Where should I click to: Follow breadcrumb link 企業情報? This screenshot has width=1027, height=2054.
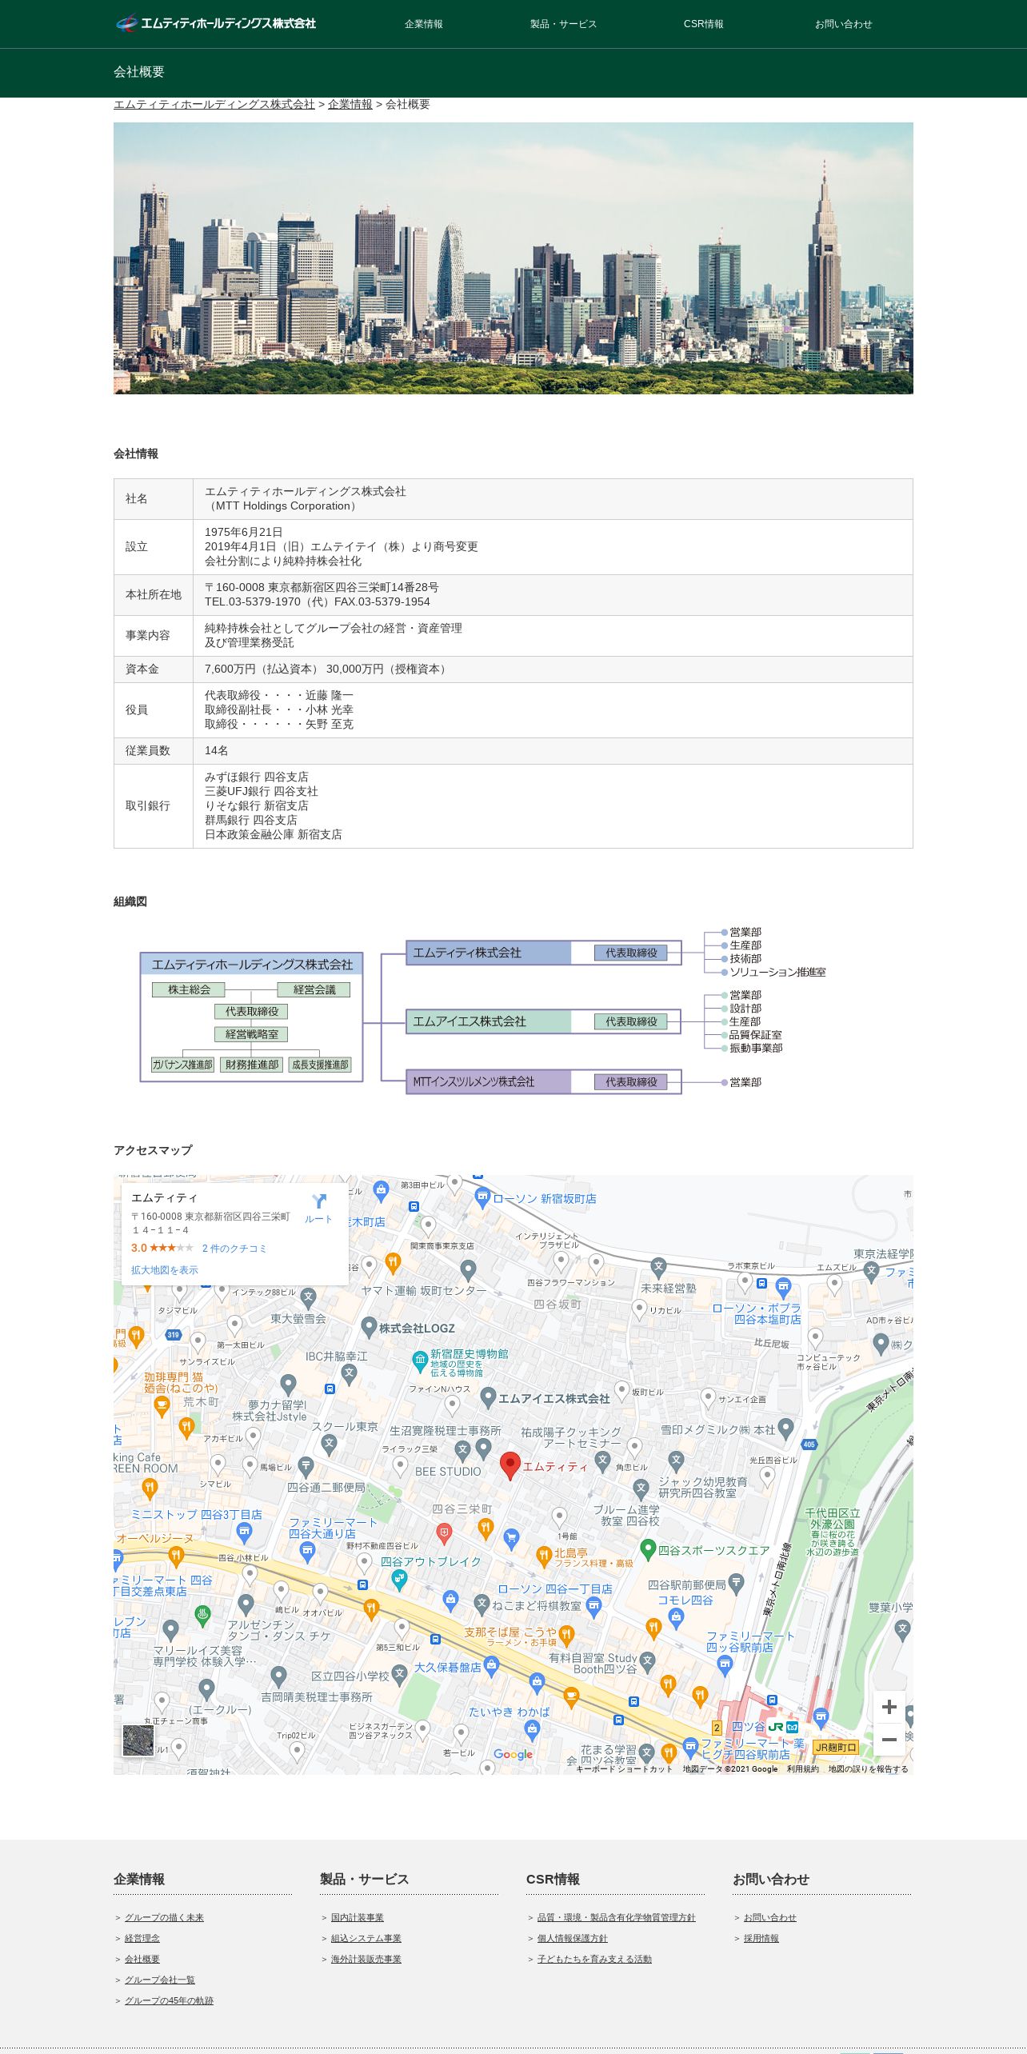click(x=350, y=105)
